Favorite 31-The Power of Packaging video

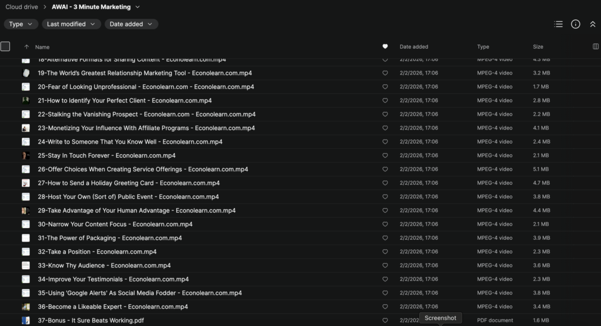(x=385, y=238)
